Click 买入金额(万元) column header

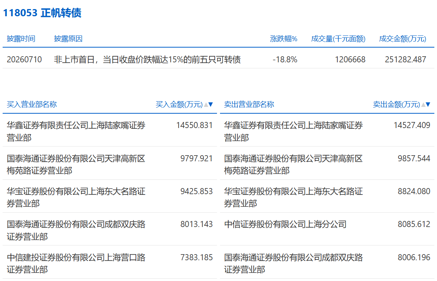tap(179, 105)
